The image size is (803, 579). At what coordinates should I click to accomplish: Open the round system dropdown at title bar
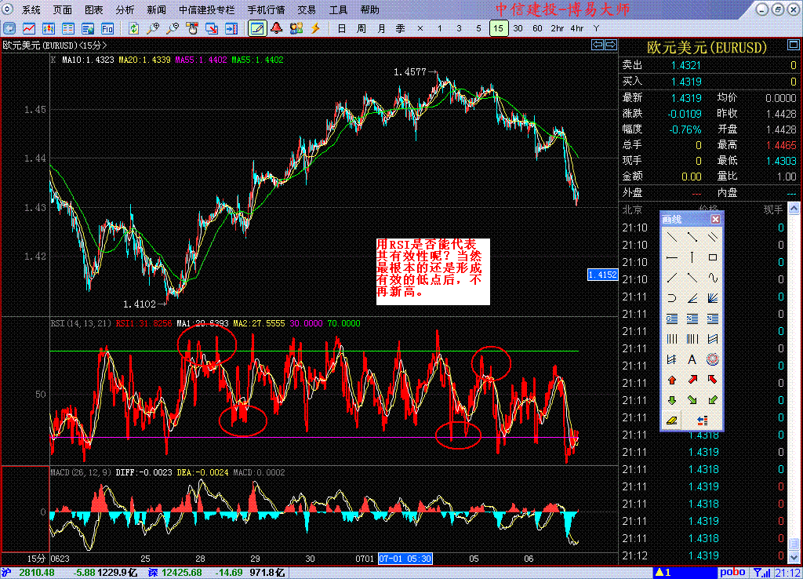pyautogui.click(x=8, y=9)
